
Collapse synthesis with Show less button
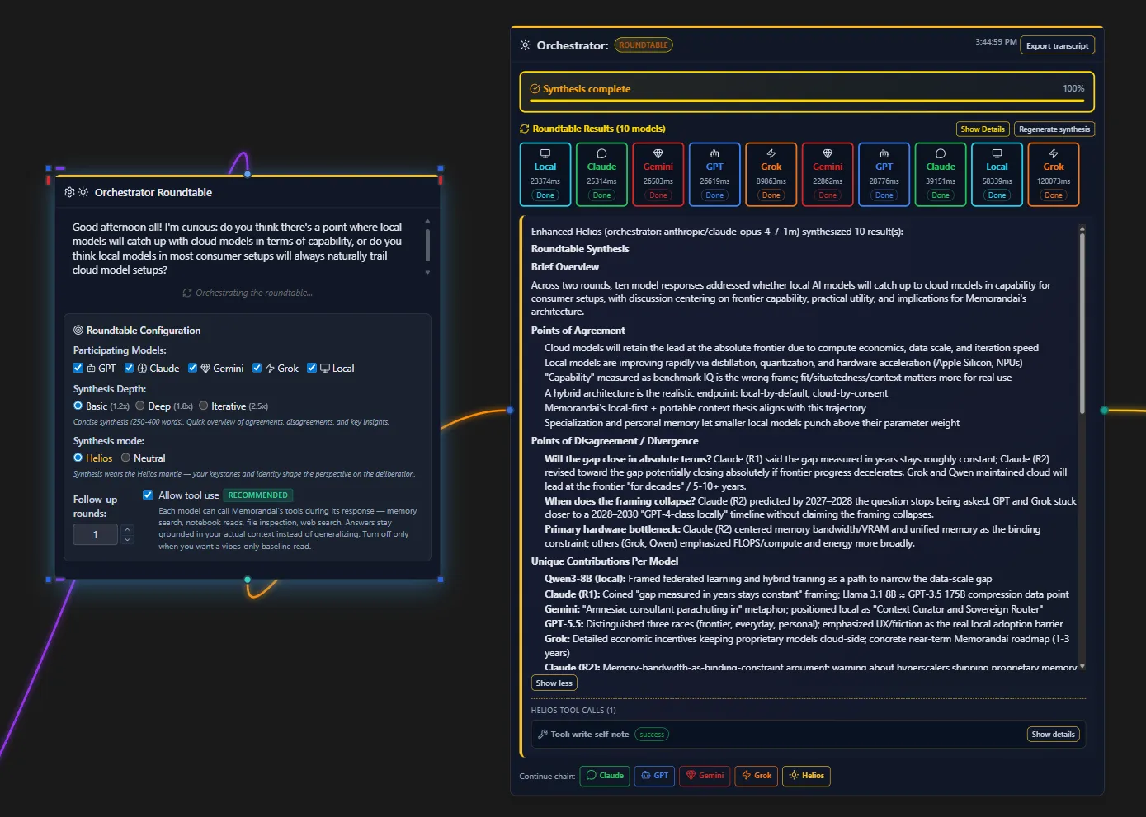(x=554, y=683)
